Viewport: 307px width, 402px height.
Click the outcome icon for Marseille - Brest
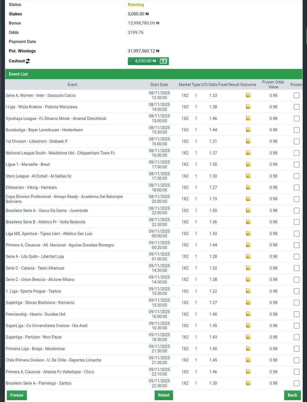coord(248,164)
